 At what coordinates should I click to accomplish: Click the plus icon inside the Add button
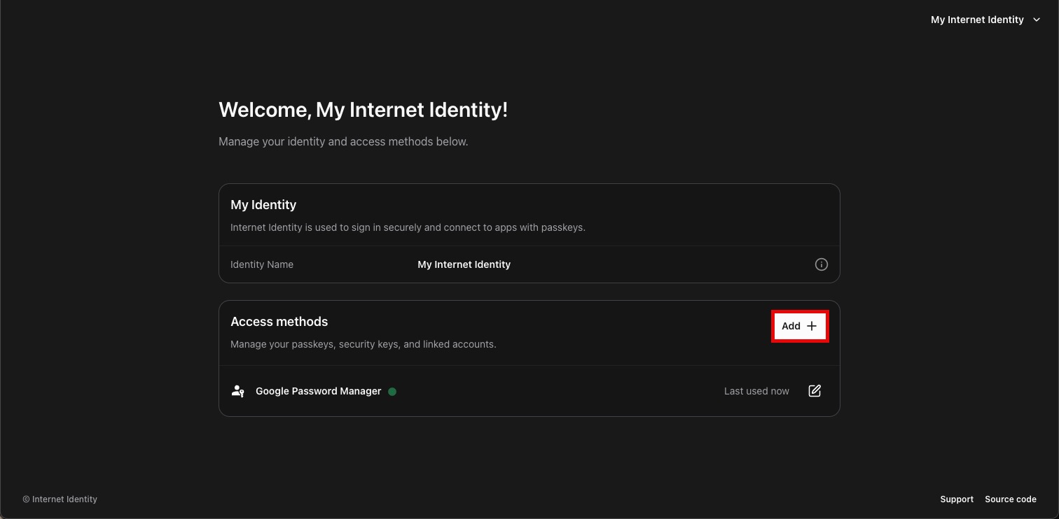811,326
